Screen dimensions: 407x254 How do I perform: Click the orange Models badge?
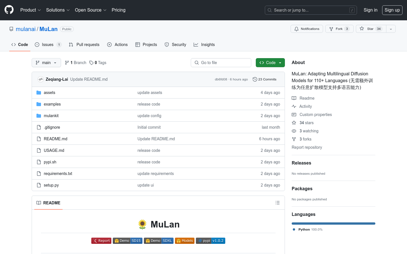[185, 241]
